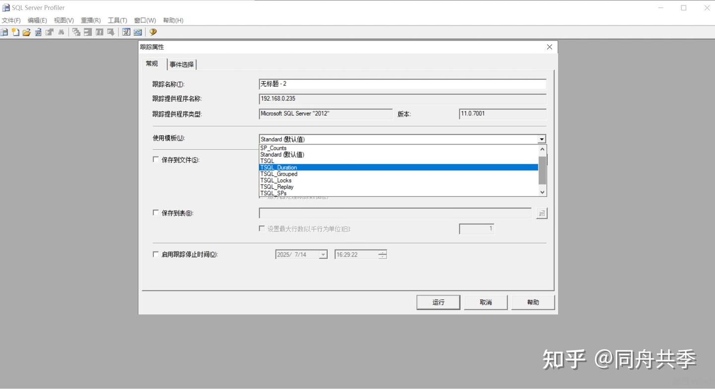The width and height of the screenshot is (715, 389).
Task: Select Standard (默认值) in the open list
Action: point(399,154)
